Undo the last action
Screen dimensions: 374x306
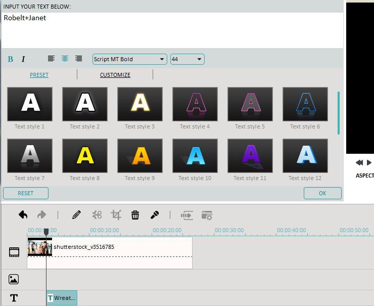tap(23, 215)
